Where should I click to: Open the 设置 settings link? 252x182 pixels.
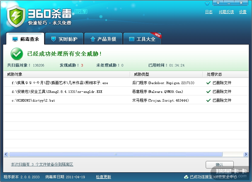pyautogui.click(x=243, y=12)
